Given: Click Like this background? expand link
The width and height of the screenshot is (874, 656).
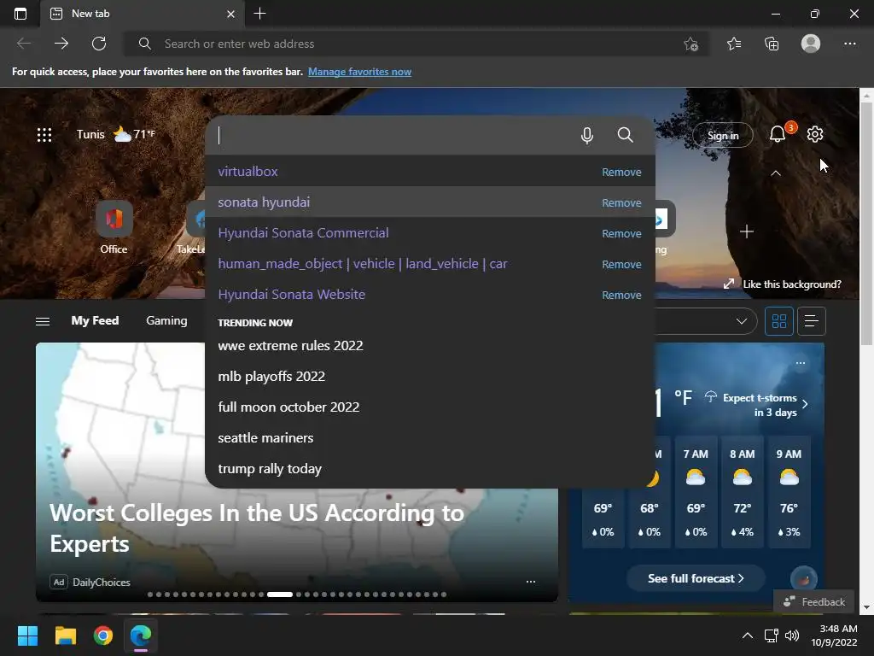Looking at the screenshot, I should [x=782, y=284].
